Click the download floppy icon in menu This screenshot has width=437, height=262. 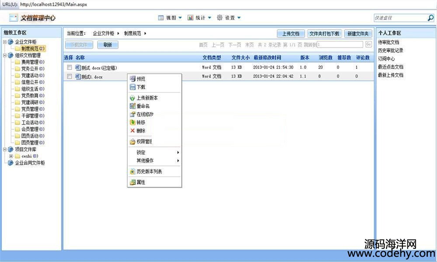click(133, 87)
